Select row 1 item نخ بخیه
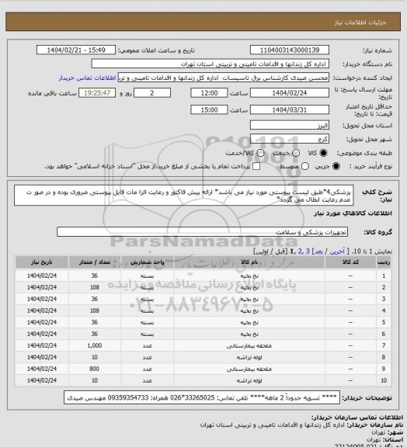Viewport: 407px width, 447px height. [249, 276]
